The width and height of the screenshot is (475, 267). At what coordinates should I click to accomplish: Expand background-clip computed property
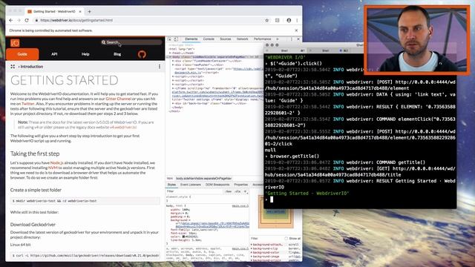252,248
